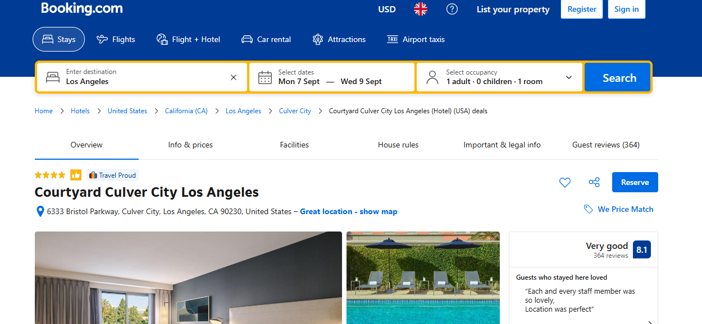The width and height of the screenshot is (702, 324).
Task: Save property with heart icon
Action: (x=565, y=182)
